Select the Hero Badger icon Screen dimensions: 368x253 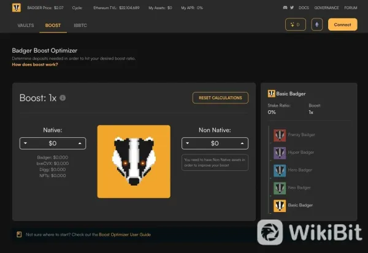pyautogui.click(x=280, y=170)
